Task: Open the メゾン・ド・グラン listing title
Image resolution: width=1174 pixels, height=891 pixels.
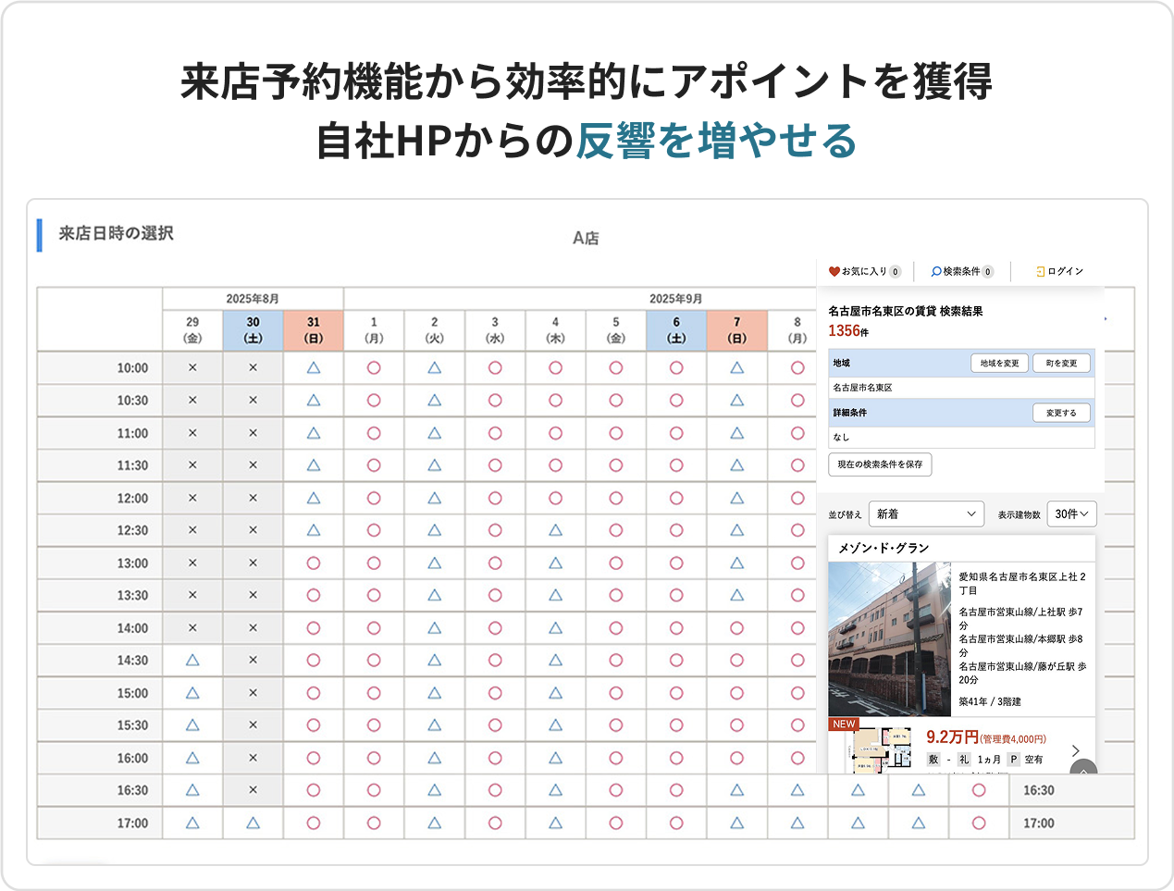Action: [883, 549]
